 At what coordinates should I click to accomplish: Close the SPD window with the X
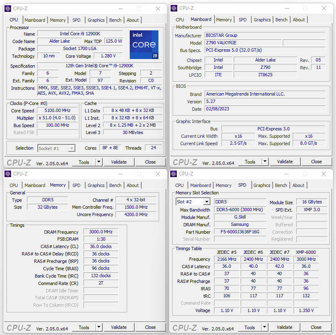pyautogui.click(x=324, y=174)
